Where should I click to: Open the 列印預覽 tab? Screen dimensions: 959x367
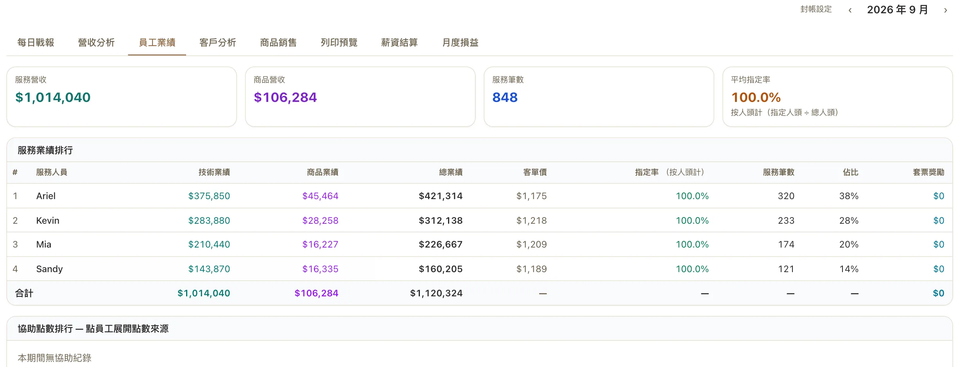[339, 42]
